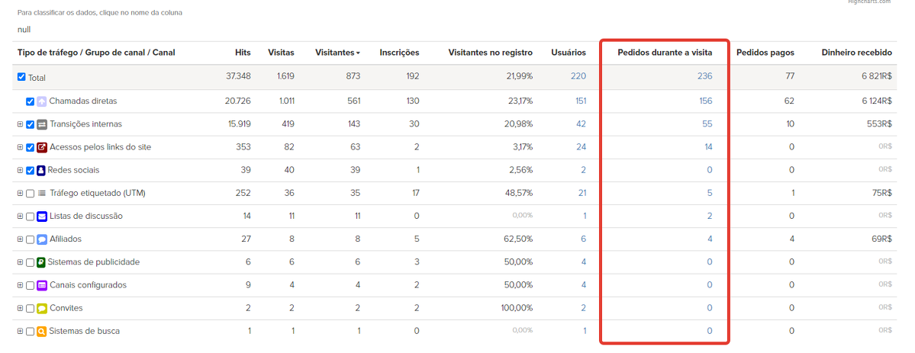Image resolution: width=915 pixels, height=353 pixels.
Task: Click the Redes sociais channel icon
Action: point(42,170)
